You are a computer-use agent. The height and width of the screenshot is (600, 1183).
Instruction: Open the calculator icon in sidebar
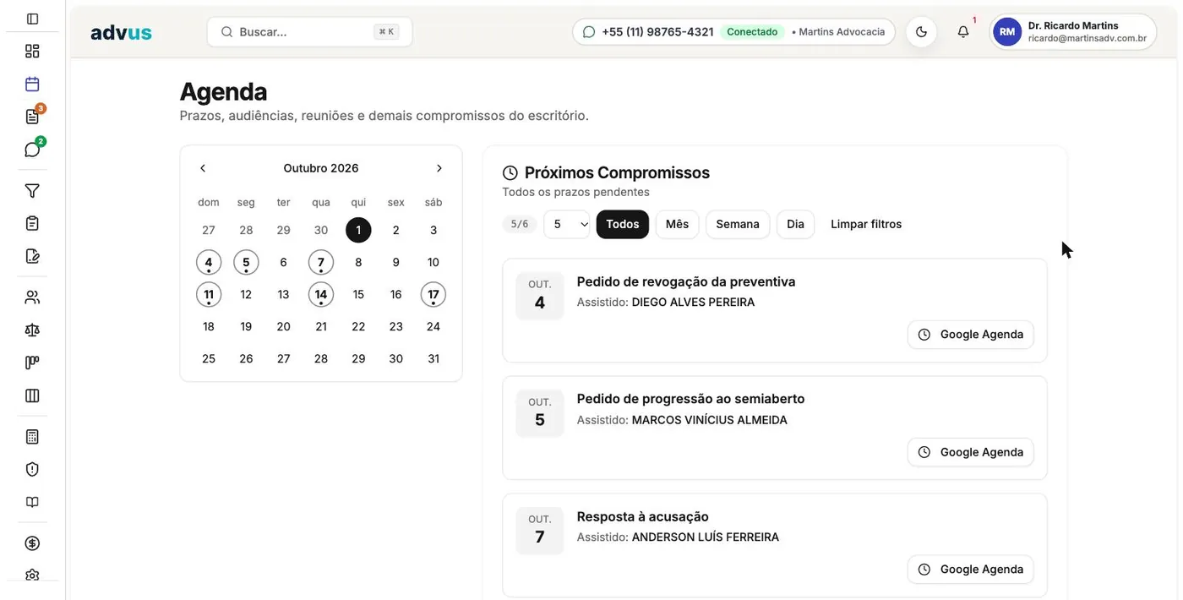(x=32, y=437)
